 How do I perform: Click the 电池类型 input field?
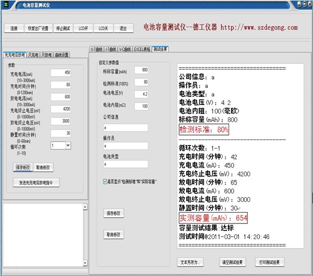pyautogui.click(x=126, y=164)
